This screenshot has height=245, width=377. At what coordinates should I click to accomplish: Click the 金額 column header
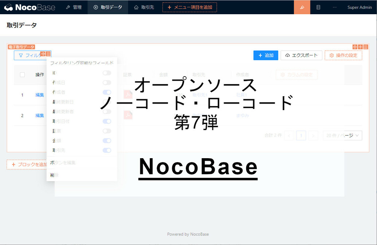(164, 75)
